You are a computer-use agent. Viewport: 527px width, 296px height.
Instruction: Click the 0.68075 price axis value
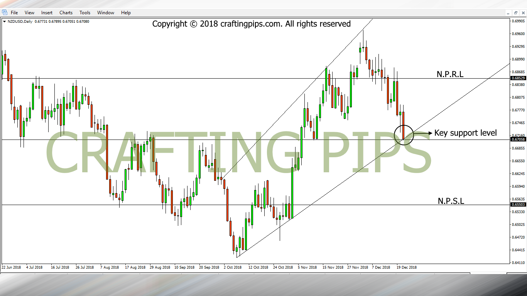click(519, 98)
